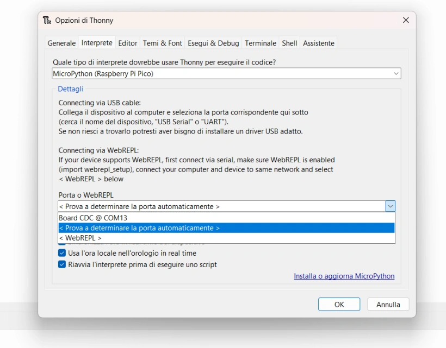This screenshot has width=446, height=348.
Task: Expand the interpreter type dropdown arrow
Action: [396, 73]
